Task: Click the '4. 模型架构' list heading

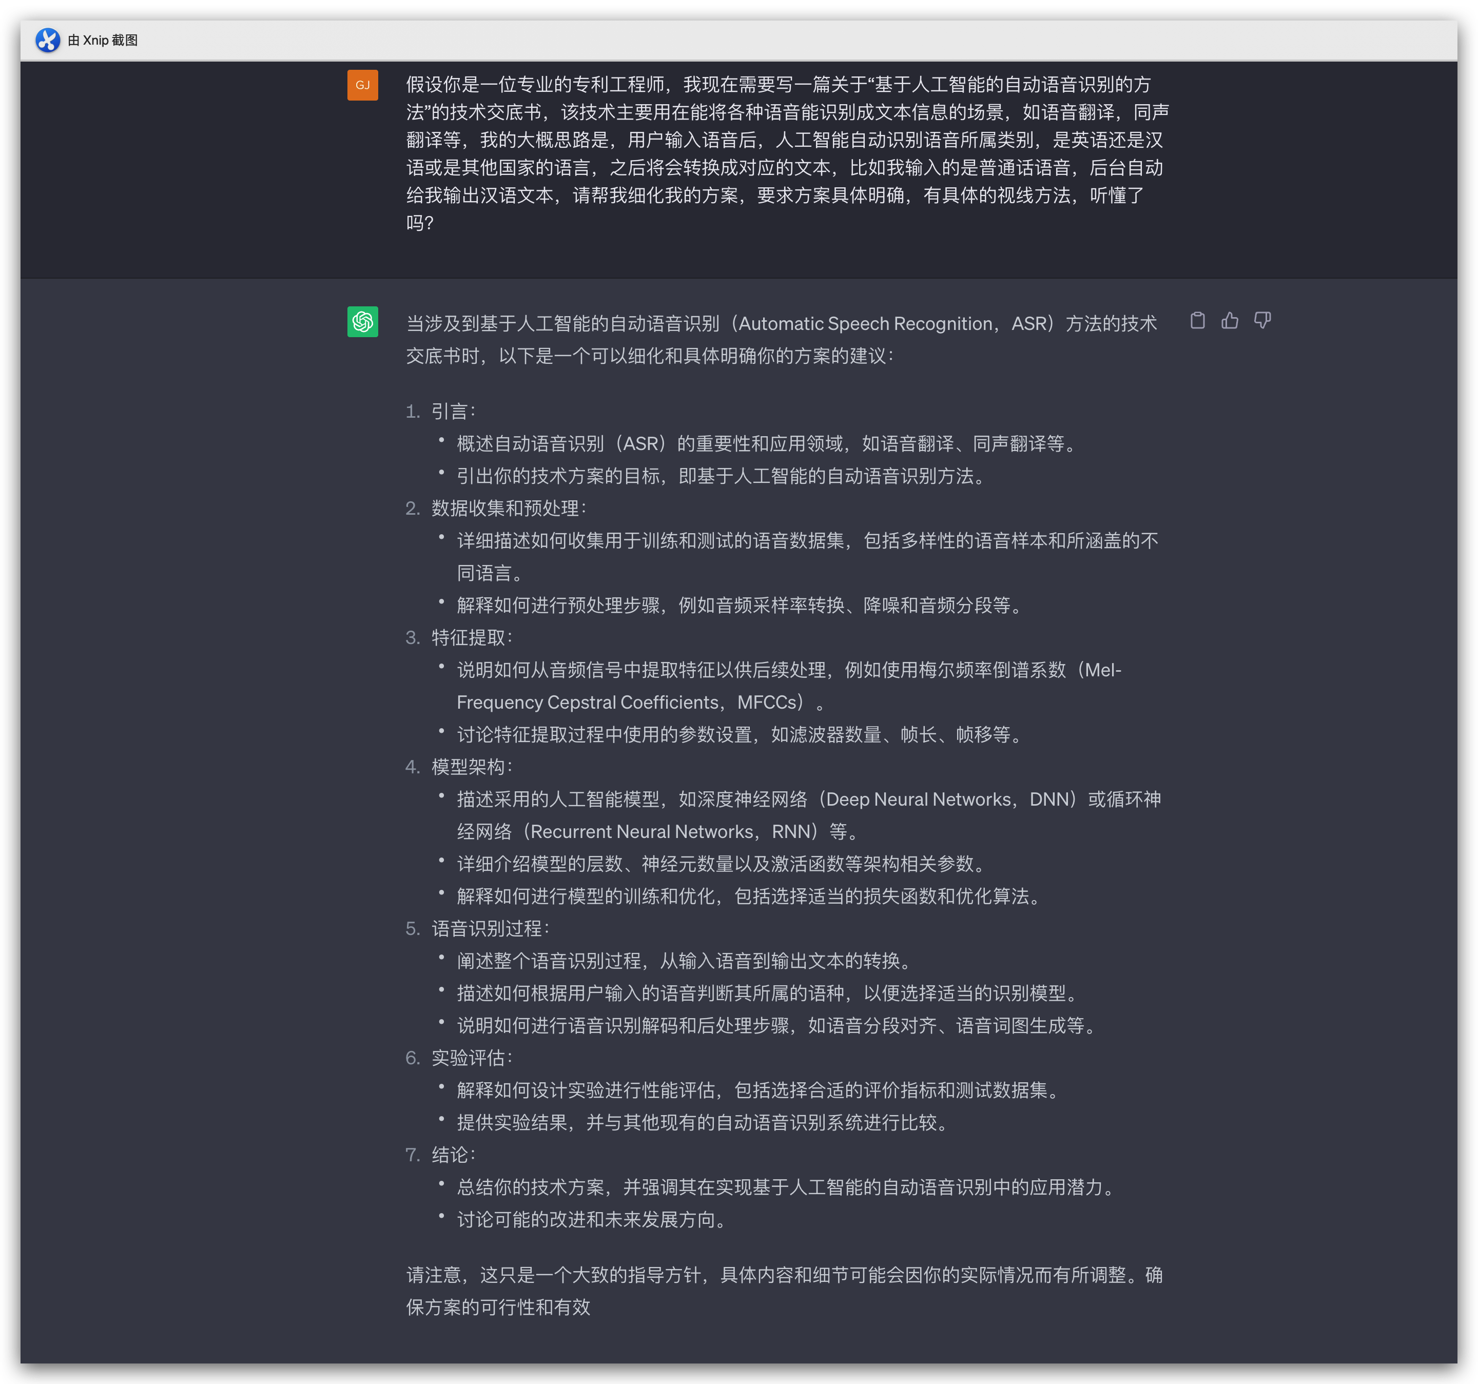Action: tap(471, 767)
